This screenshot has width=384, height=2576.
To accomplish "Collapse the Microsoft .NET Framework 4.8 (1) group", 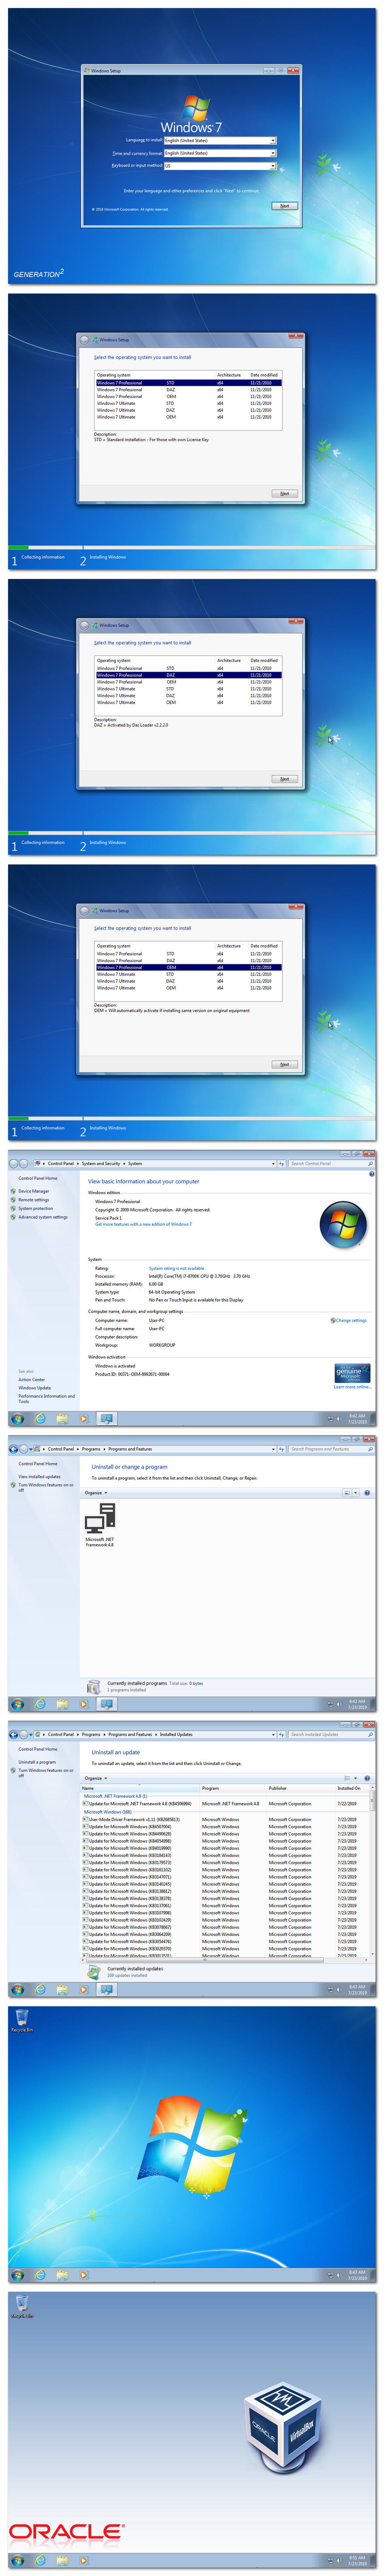I will (115, 1796).
